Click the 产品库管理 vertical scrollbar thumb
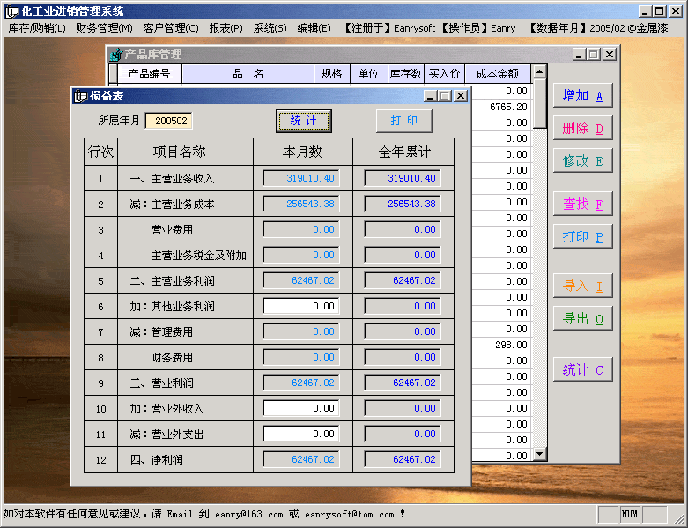The width and height of the screenshot is (688, 528). point(540,103)
